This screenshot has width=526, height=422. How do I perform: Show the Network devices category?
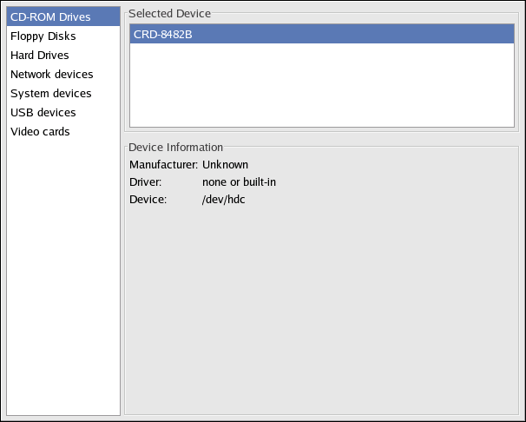(x=51, y=75)
